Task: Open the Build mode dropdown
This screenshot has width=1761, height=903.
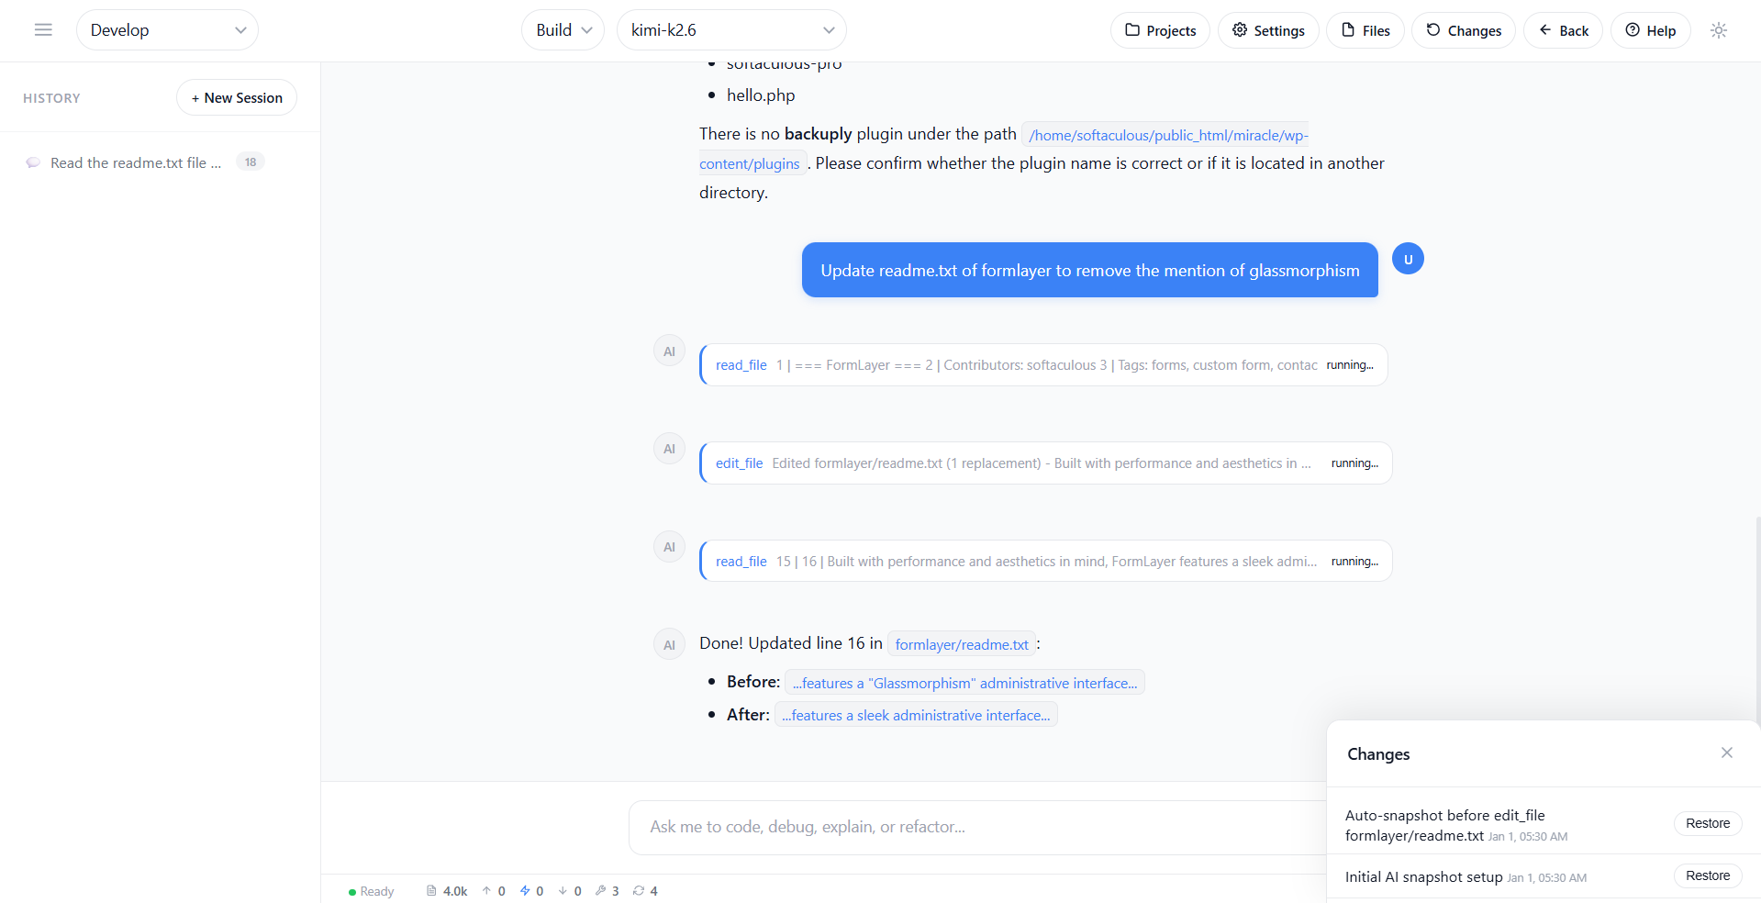Action: coord(563,30)
